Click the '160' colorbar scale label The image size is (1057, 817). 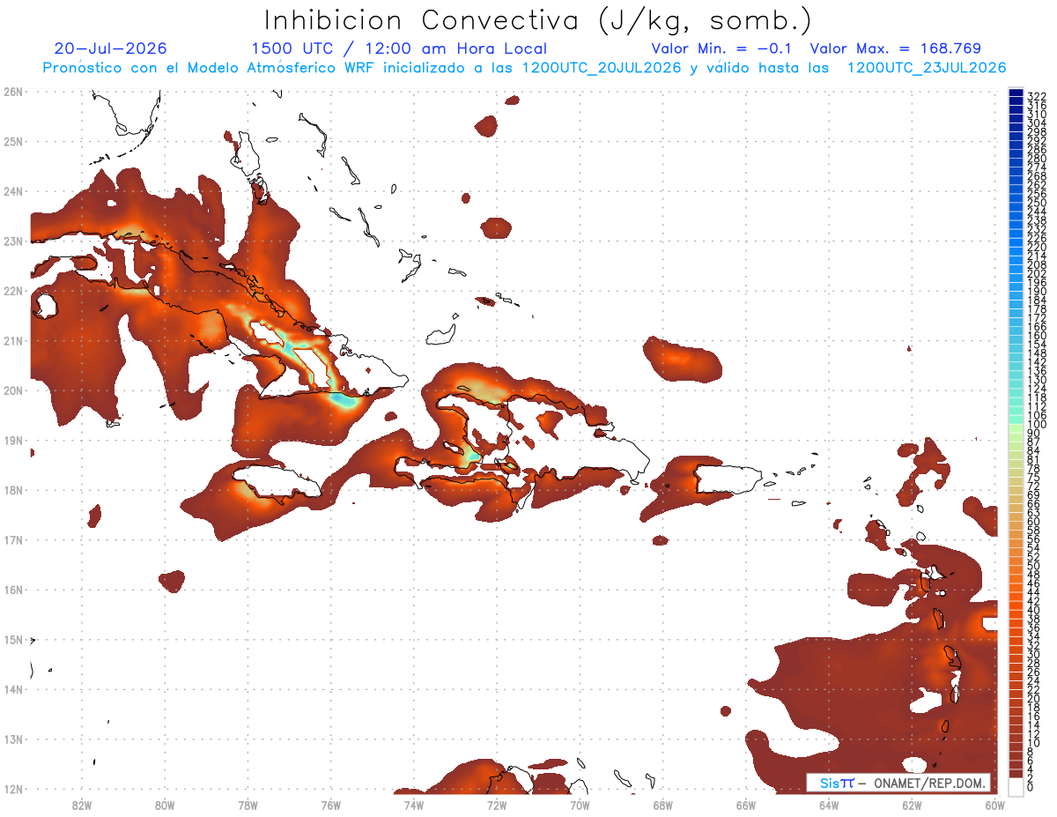pos(1037,336)
